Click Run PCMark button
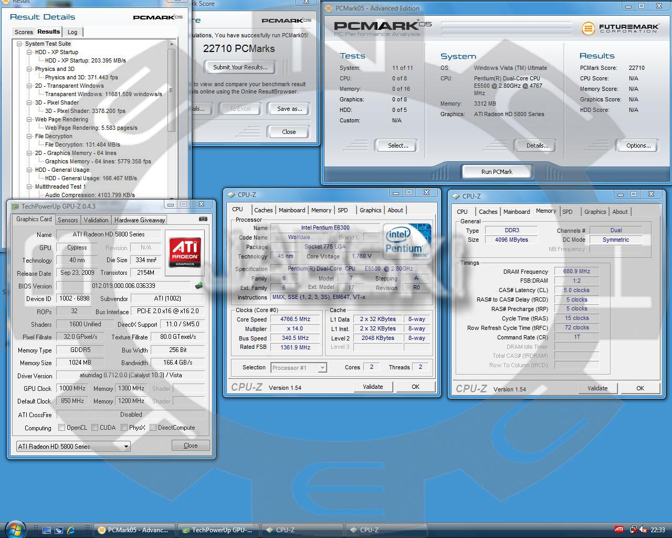The height and width of the screenshot is (538, 672). click(497, 172)
